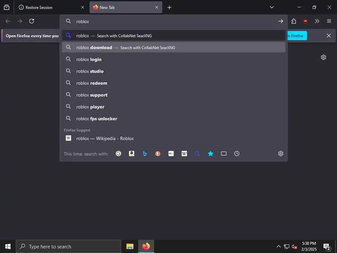Search this time with DuckDuckGo icon
Image resolution: width=337 pixels, height=253 pixels.
[158, 154]
